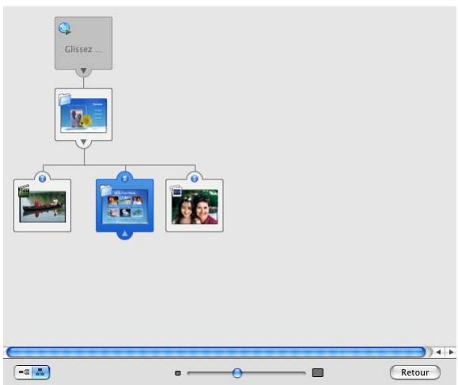Click the scroll left arrow
Image resolution: width=458 pixels, height=385 pixels.
tap(438, 353)
